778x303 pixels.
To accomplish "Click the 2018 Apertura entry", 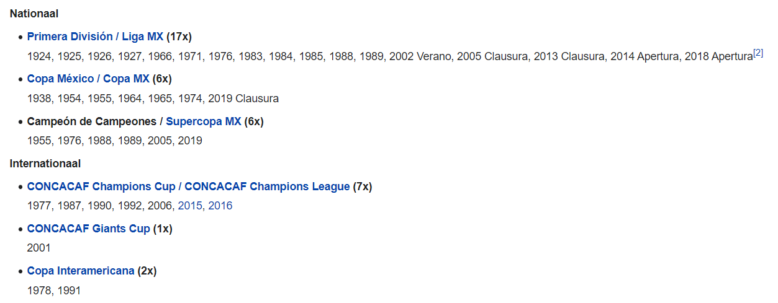I will click(718, 56).
